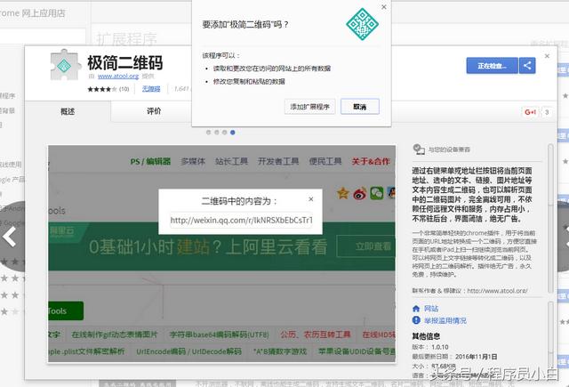Close the extension details overlay
This screenshot has height=387, width=569.
(x=547, y=56)
